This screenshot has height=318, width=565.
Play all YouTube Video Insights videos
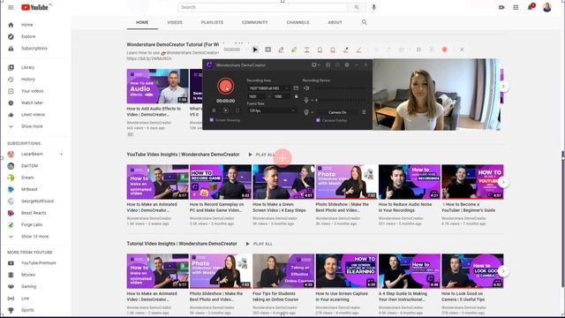pos(261,155)
